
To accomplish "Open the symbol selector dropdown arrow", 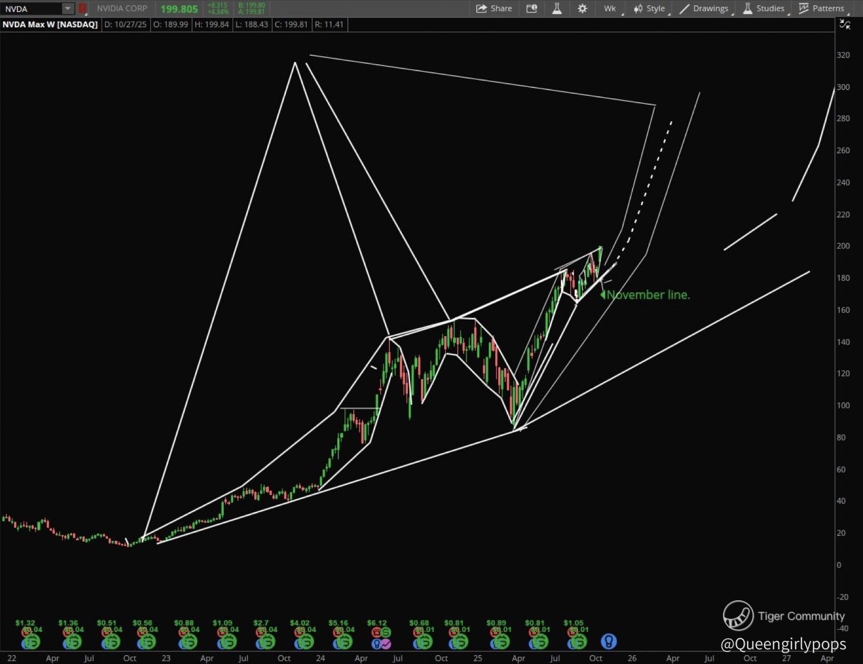I will (68, 8).
